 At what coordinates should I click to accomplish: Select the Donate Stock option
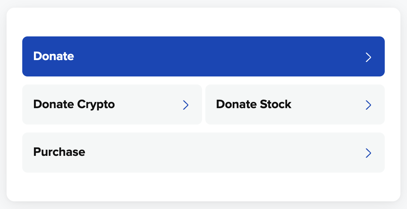(295, 104)
